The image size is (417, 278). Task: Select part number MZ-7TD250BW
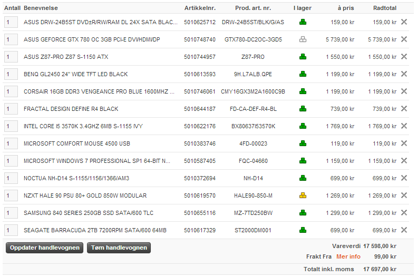click(x=253, y=213)
